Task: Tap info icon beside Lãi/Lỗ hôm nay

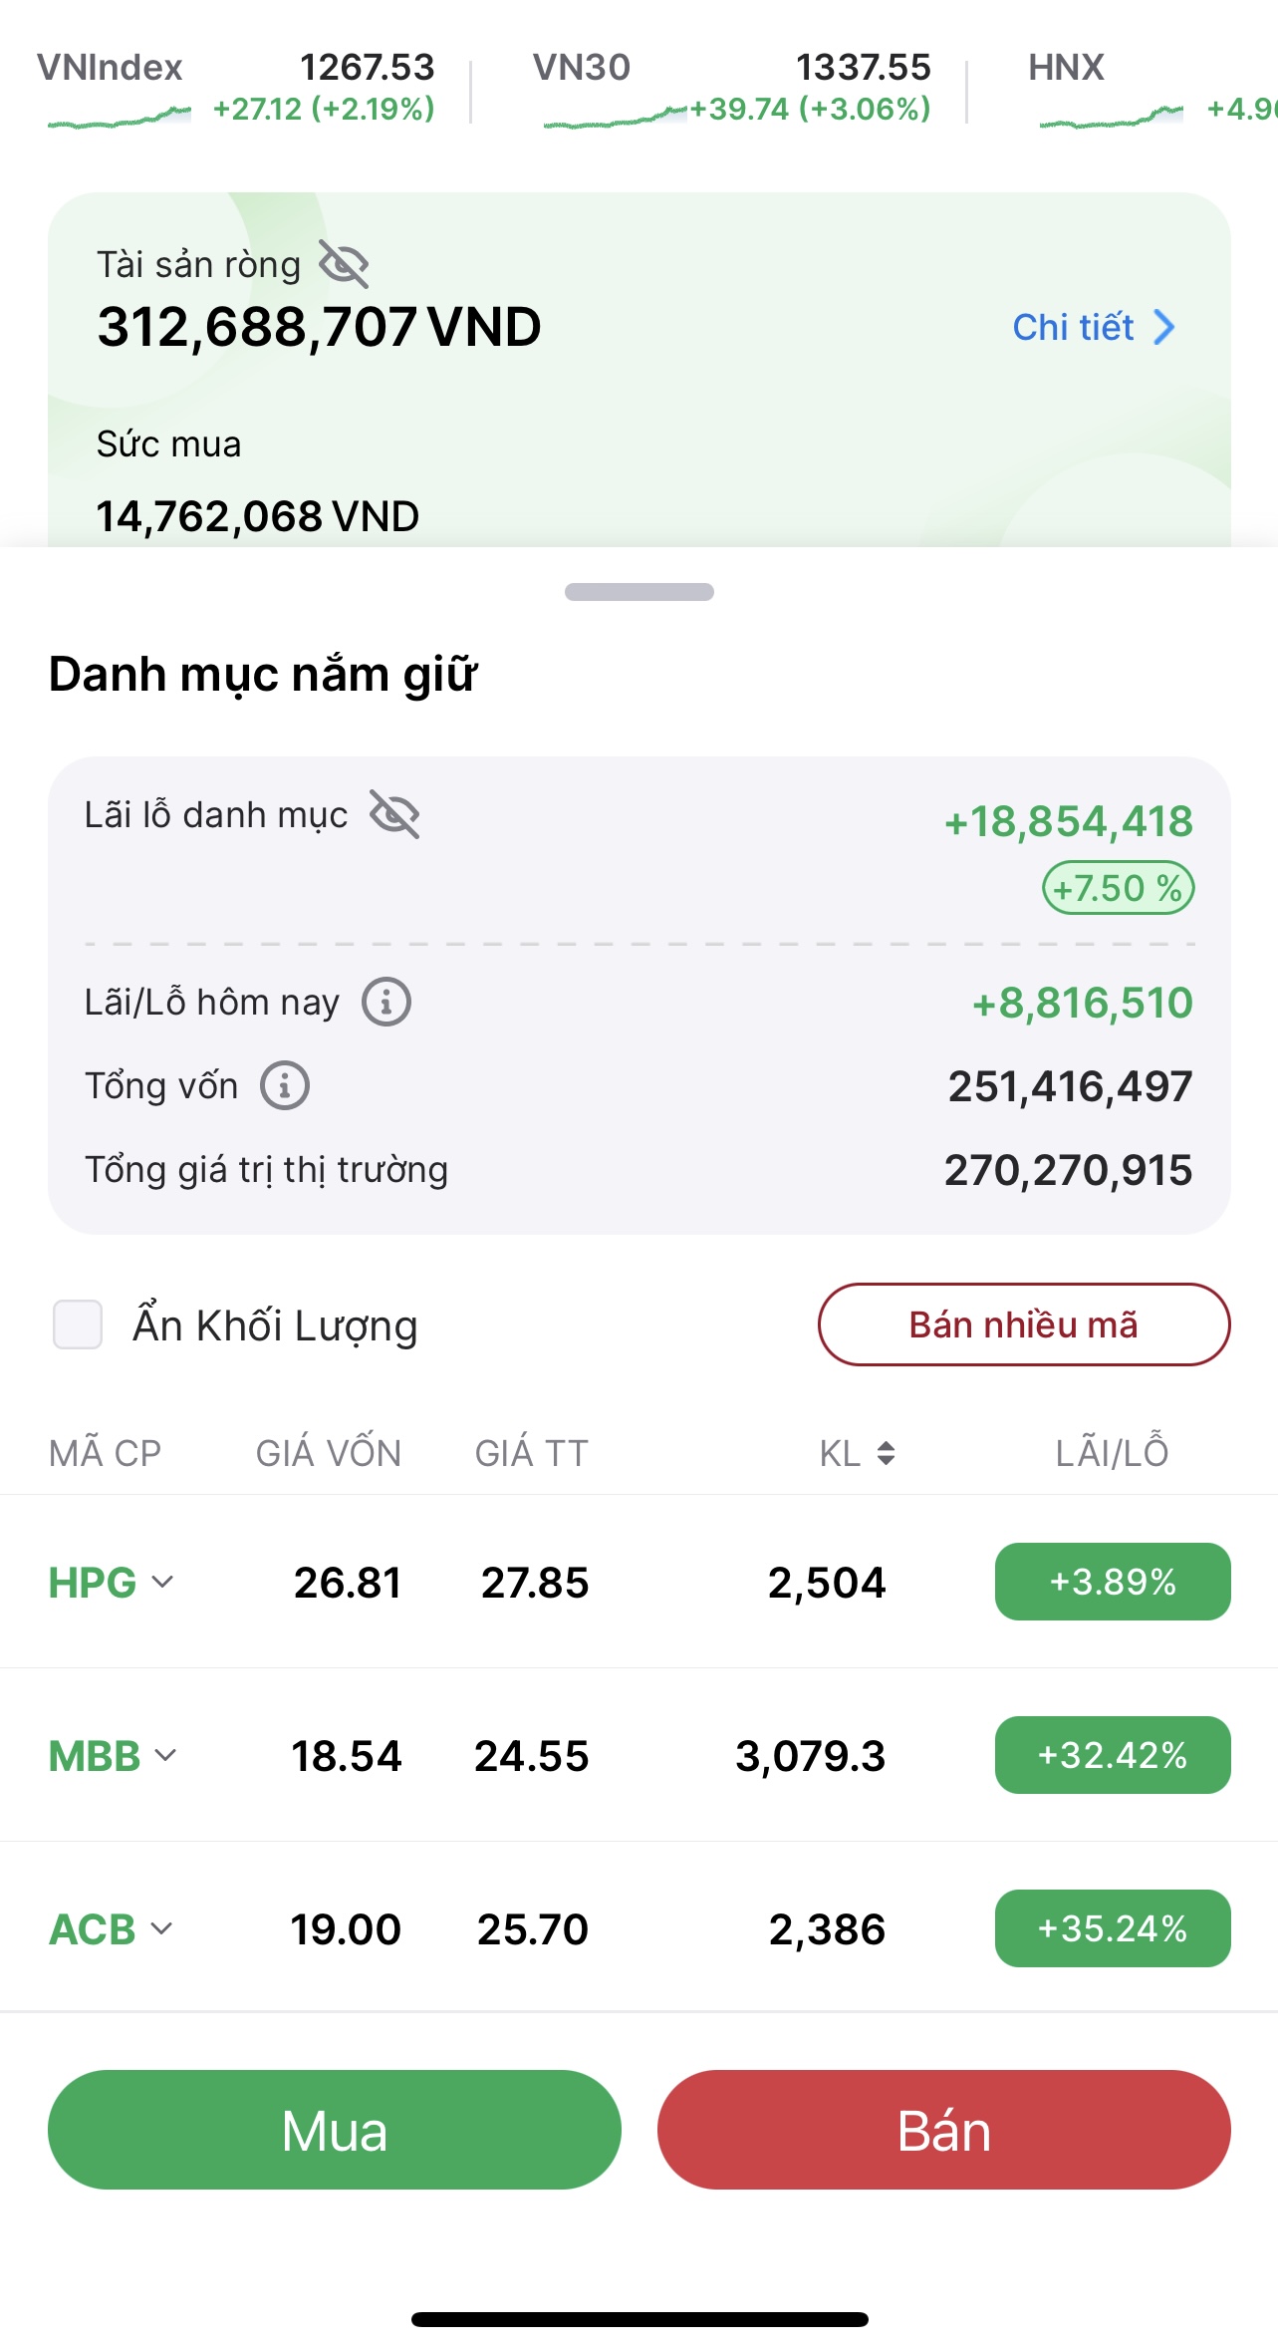Action: click(x=386, y=1002)
